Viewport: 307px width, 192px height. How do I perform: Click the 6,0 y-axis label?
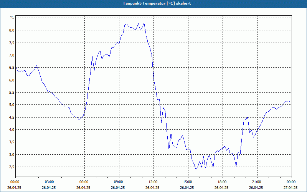(12, 80)
